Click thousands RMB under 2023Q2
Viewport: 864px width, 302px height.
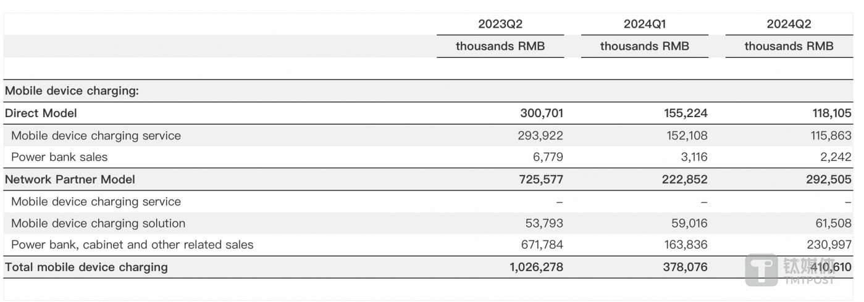click(x=500, y=46)
